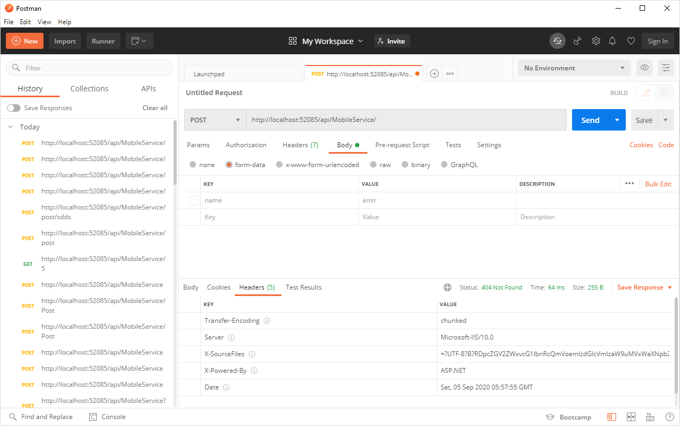The width and height of the screenshot is (680, 426).
Task: Open Postman settings via the gear icon
Action: pyautogui.click(x=596, y=40)
